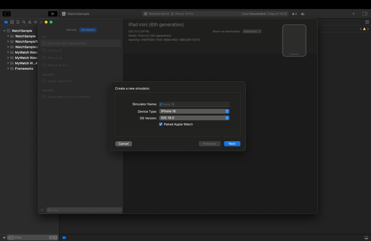
Task: Switch to the Simulators tab
Action: pos(88,30)
